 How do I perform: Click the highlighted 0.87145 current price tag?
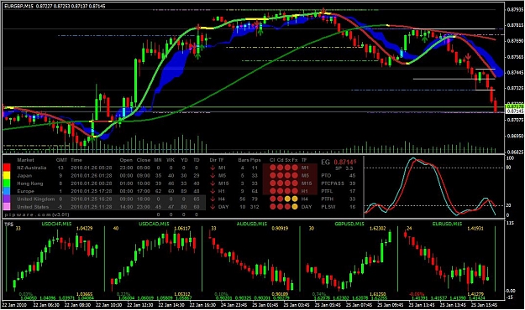point(515,111)
